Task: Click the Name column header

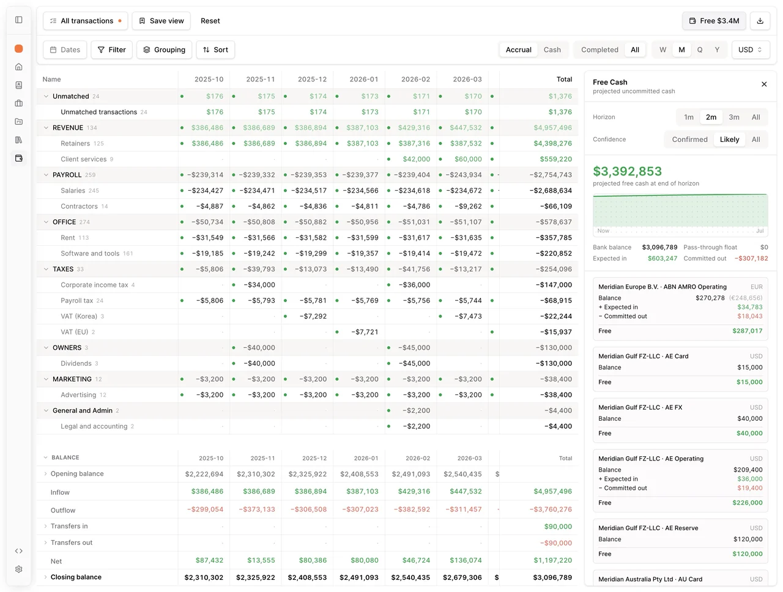Action: [x=52, y=80]
